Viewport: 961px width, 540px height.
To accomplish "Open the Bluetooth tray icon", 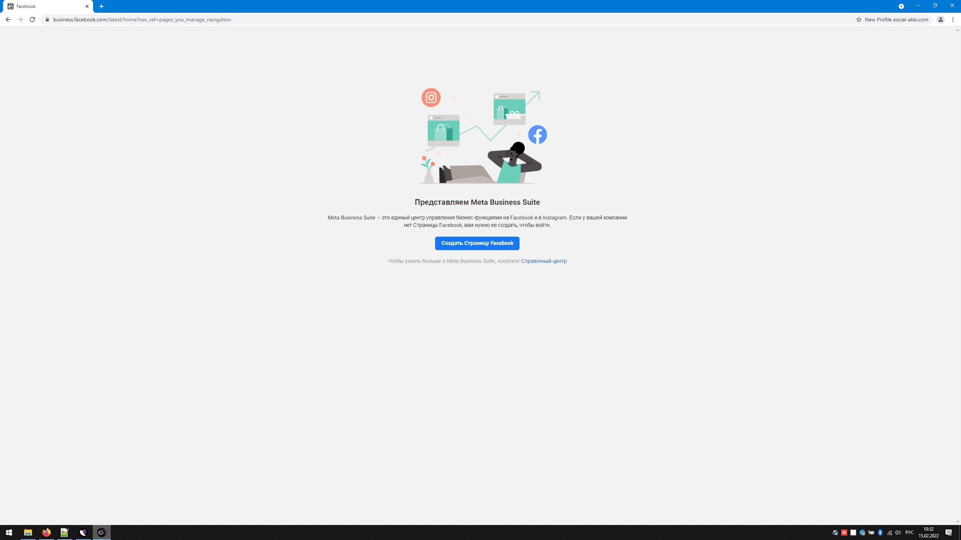I will tap(880, 532).
